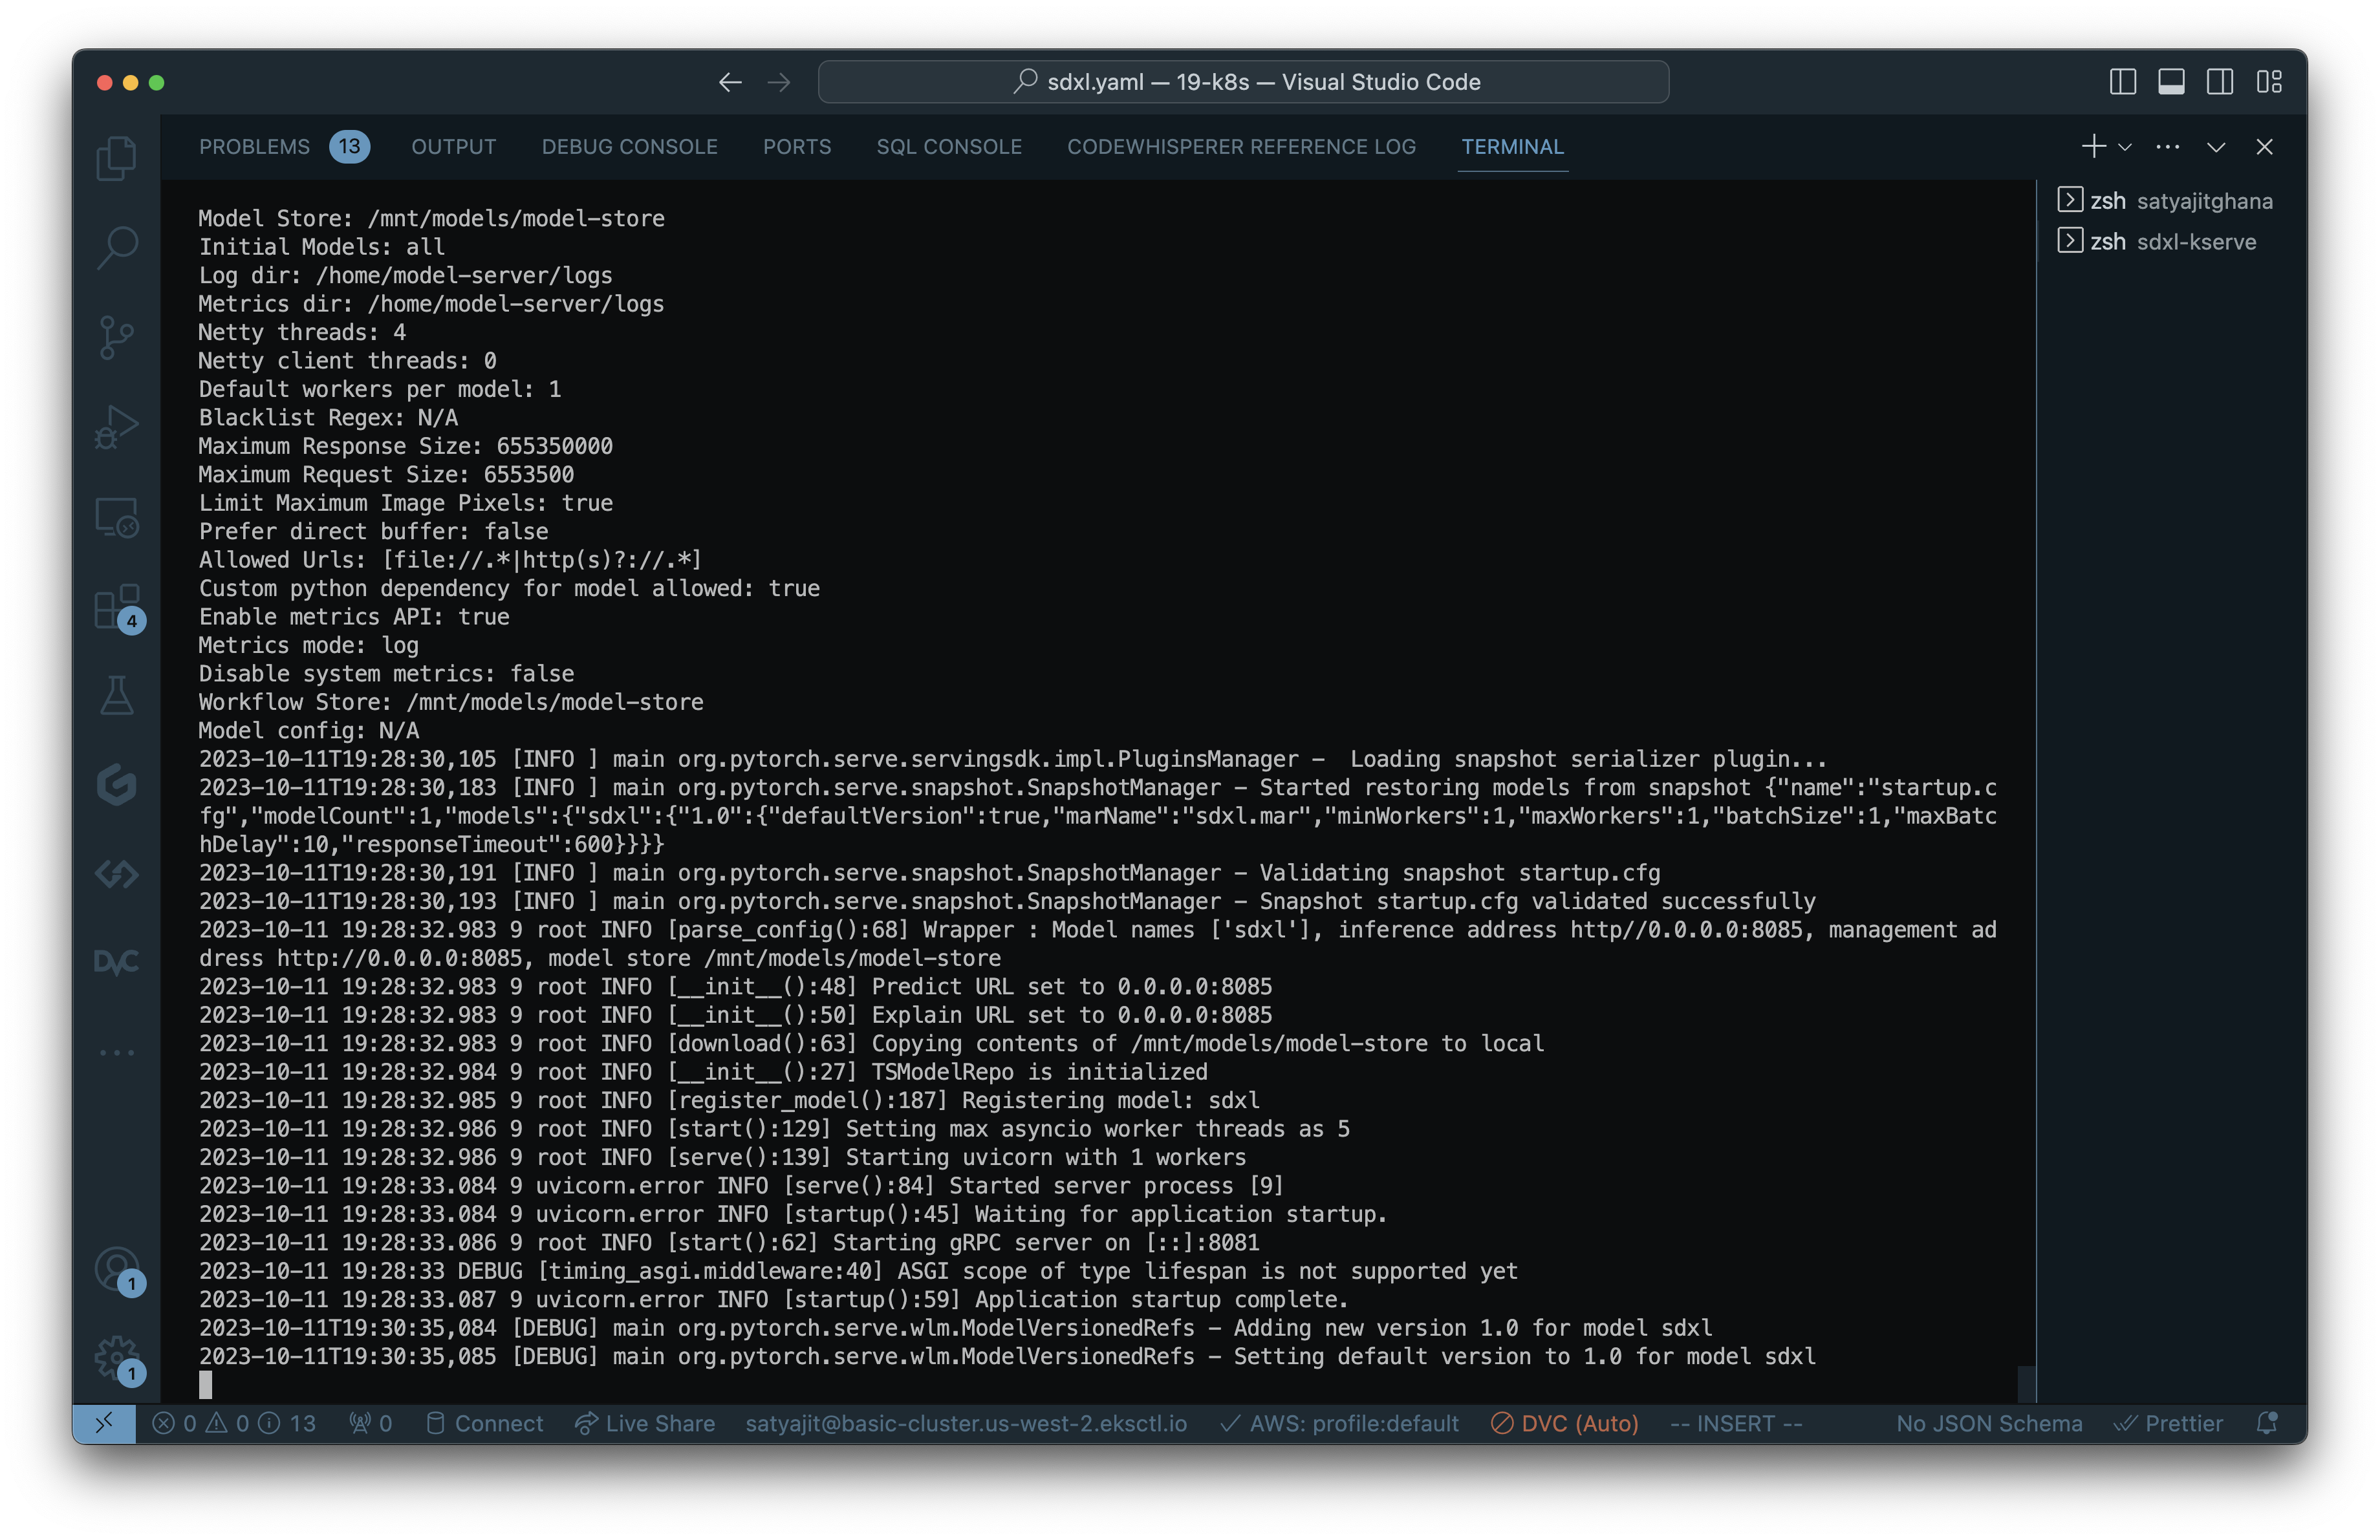
Task: Toggle the secondary side bar layout button
Action: coord(2219,82)
